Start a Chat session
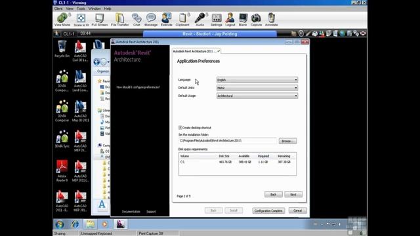Viewport: 420px width, 236px height. coord(136,20)
